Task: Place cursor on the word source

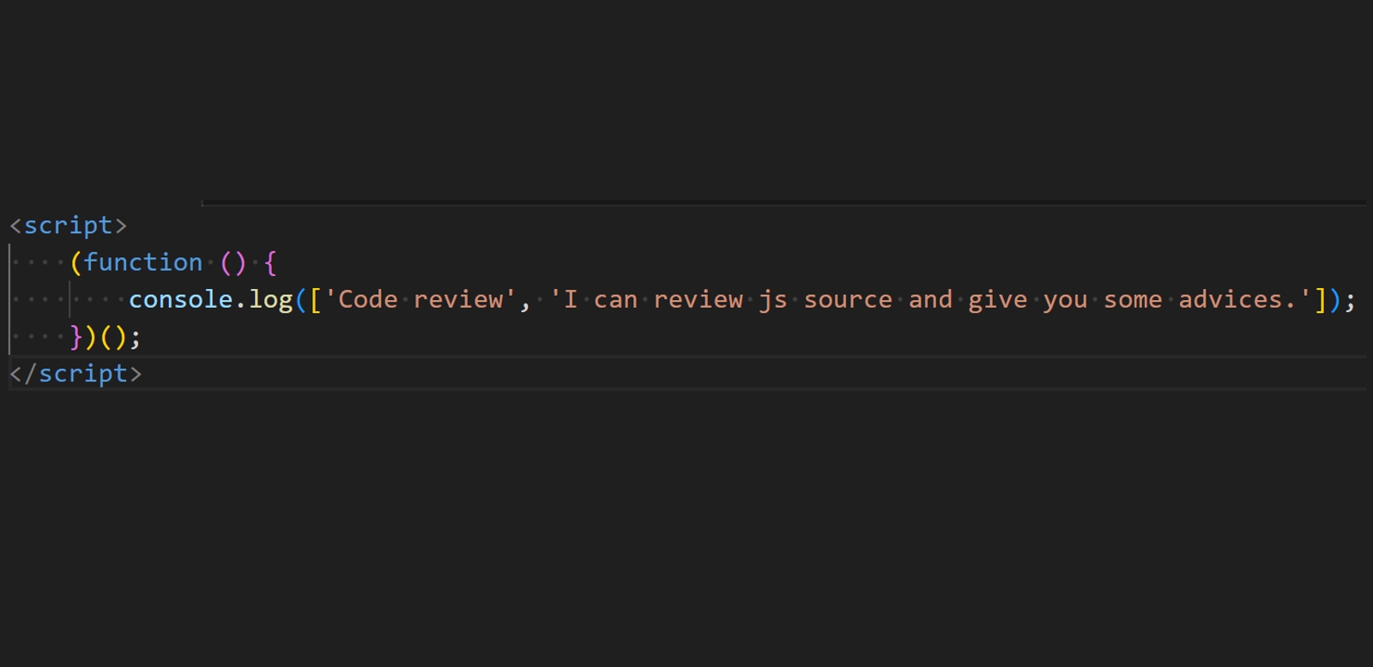Action: coord(848,299)
